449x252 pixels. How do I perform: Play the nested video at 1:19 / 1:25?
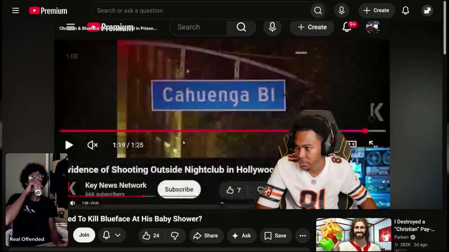tap(69, 145)
